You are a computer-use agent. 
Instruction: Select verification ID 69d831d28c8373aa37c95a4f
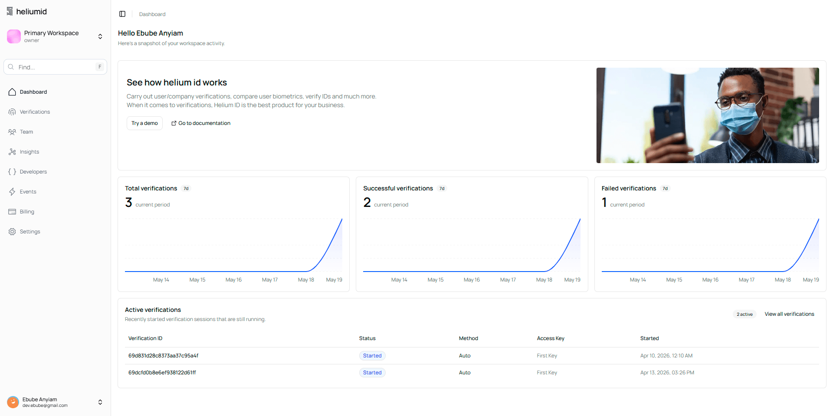pos(163,356)
